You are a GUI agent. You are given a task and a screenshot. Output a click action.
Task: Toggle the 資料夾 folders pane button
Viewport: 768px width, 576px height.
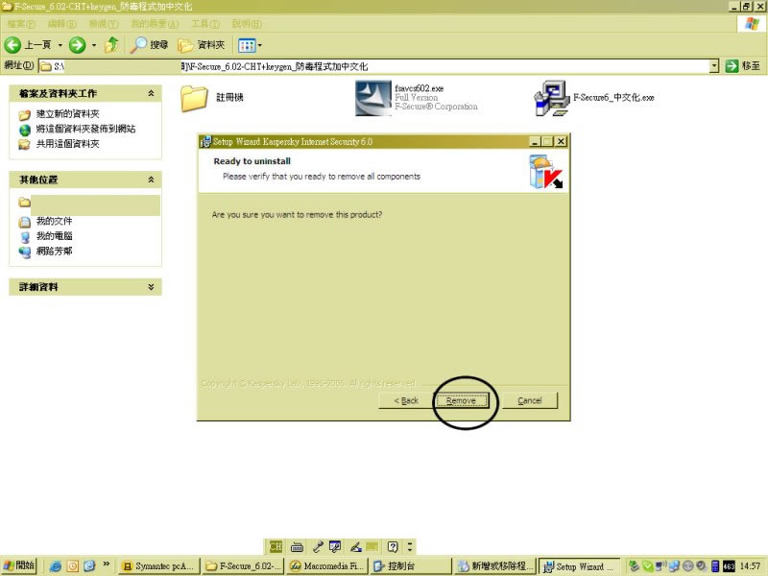(x=202, y=45)
